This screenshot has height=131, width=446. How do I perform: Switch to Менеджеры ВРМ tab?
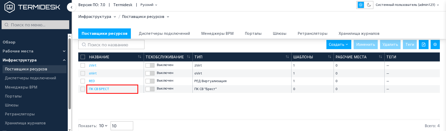click(217, 34)
